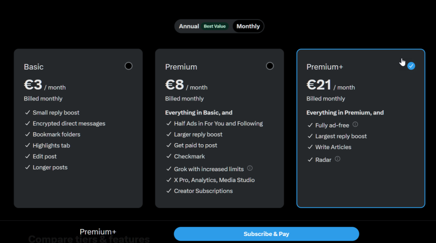Click checkmark icon beside Encrypted direct messages
Viewport: 436px width, 243px height.
tap(28, 124)
